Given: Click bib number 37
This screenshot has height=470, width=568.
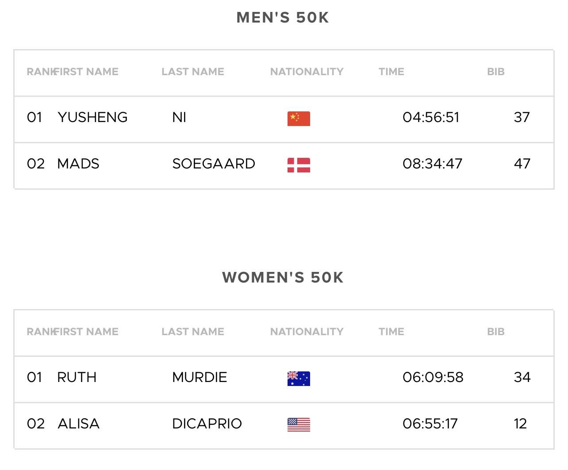Looking at the screenshot, I should click(x=522, y=117).
